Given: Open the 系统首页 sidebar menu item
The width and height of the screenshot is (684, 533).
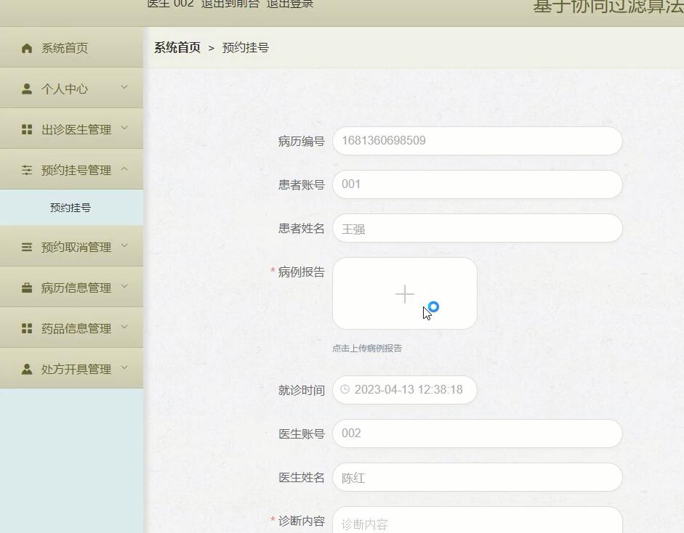Looking at the screenshot, I should 71,47.
